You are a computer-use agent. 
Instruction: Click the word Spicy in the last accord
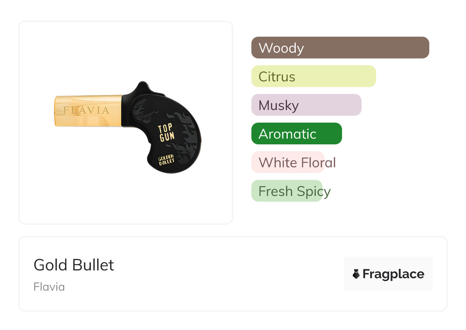click(x=312, y=191)
